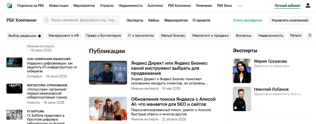316x124 pixels.
Task: Open the GK Softline article thumbnail
Action: 14,115
